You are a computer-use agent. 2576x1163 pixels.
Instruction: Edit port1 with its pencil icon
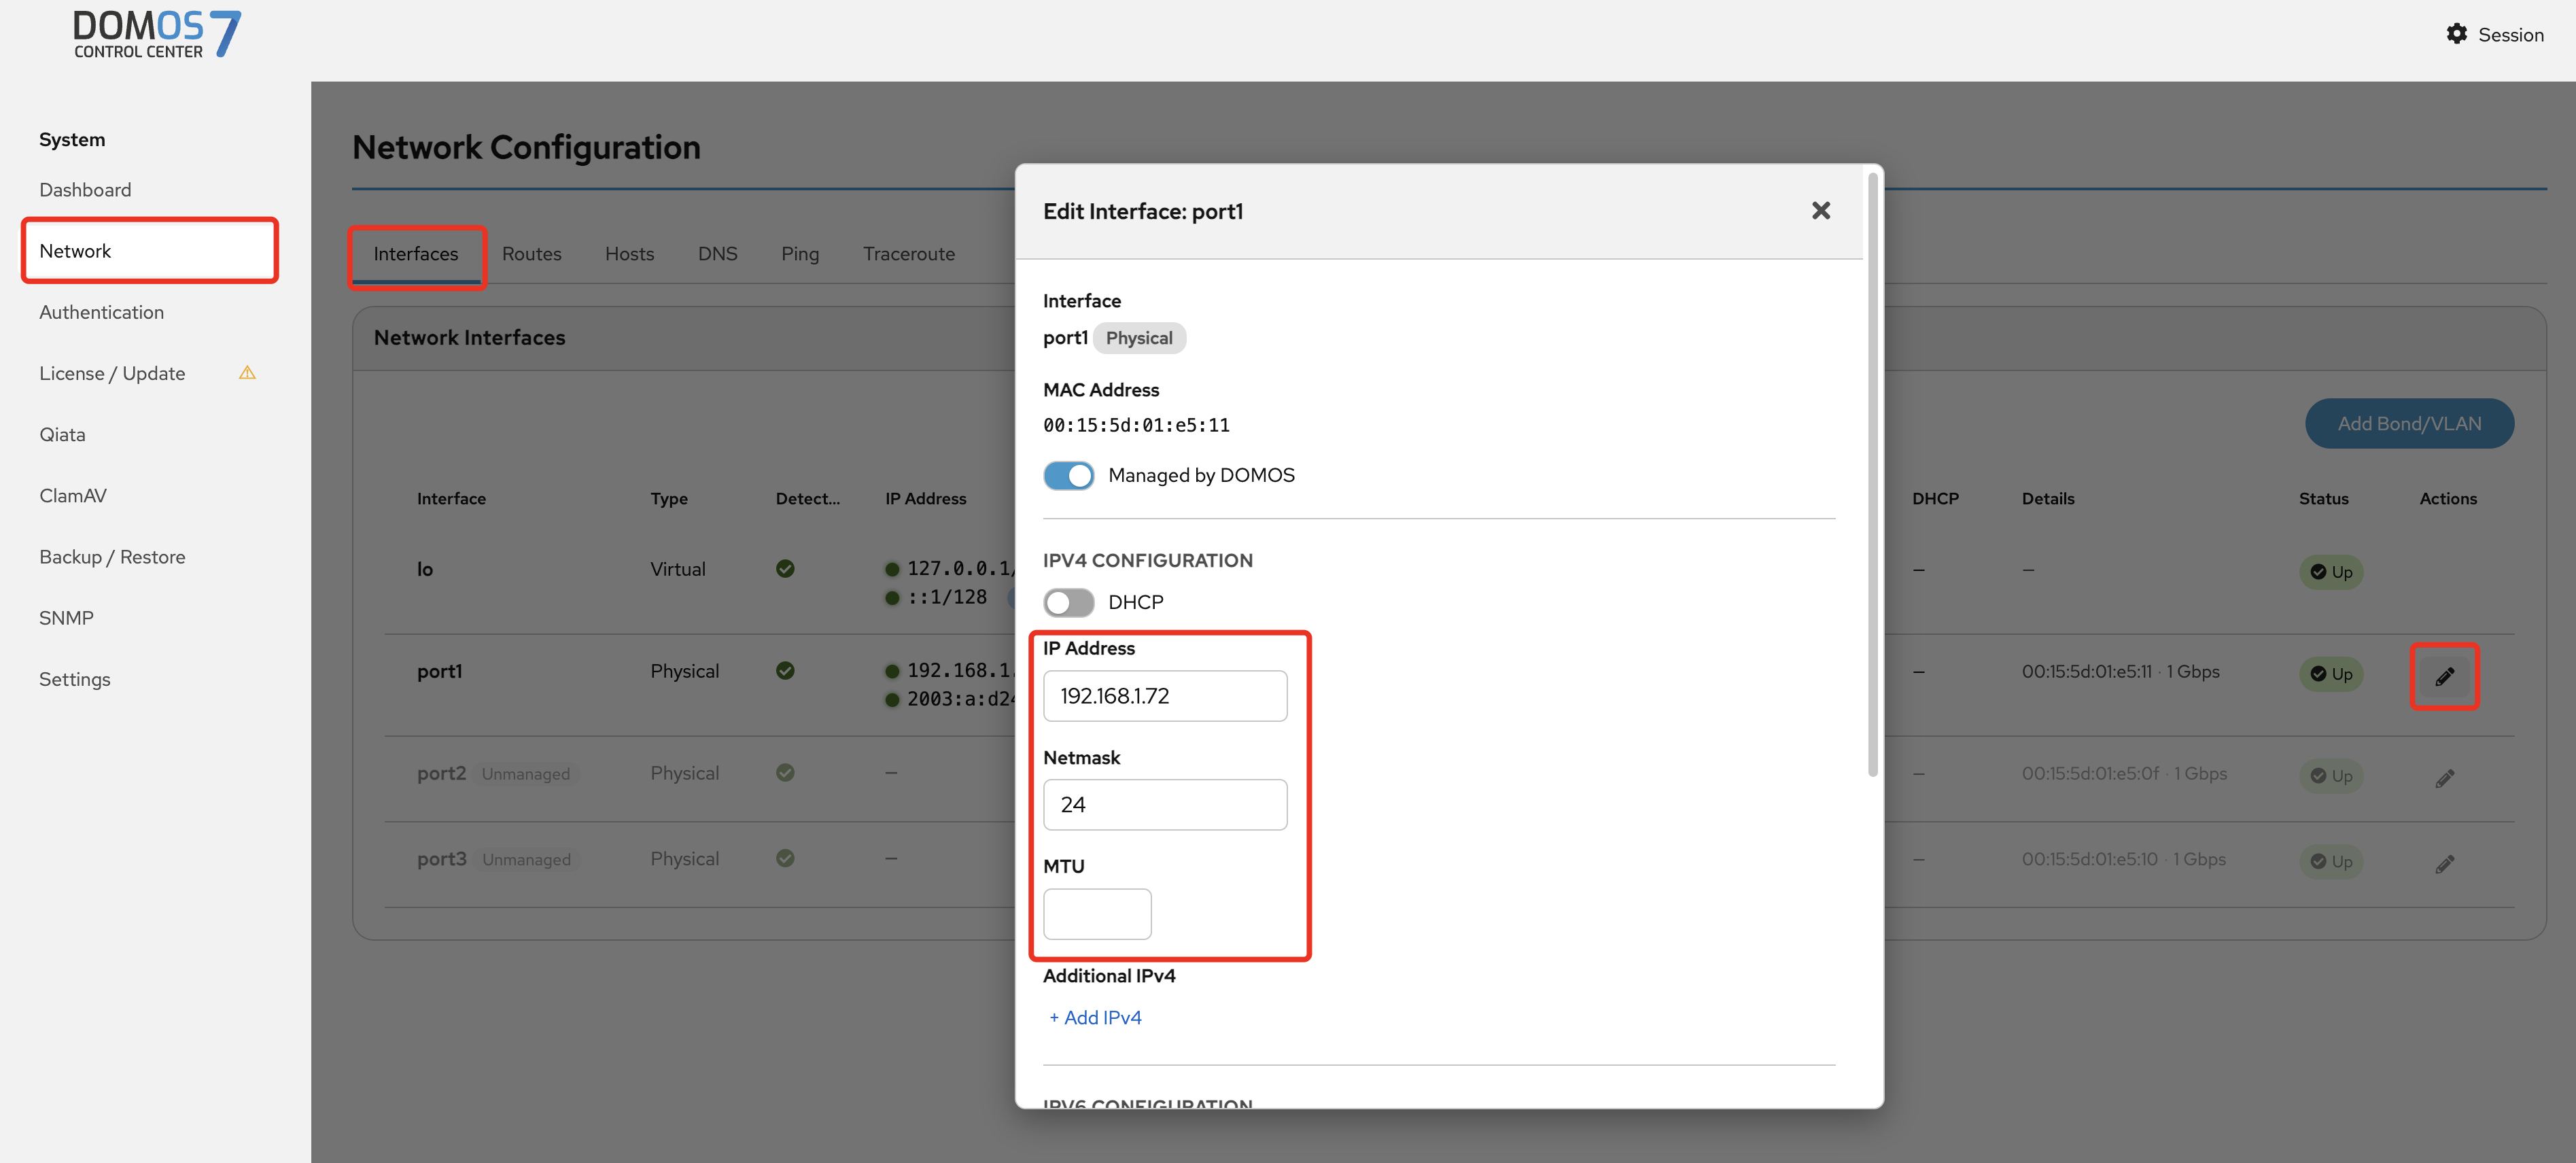[x=2444, y=677]
